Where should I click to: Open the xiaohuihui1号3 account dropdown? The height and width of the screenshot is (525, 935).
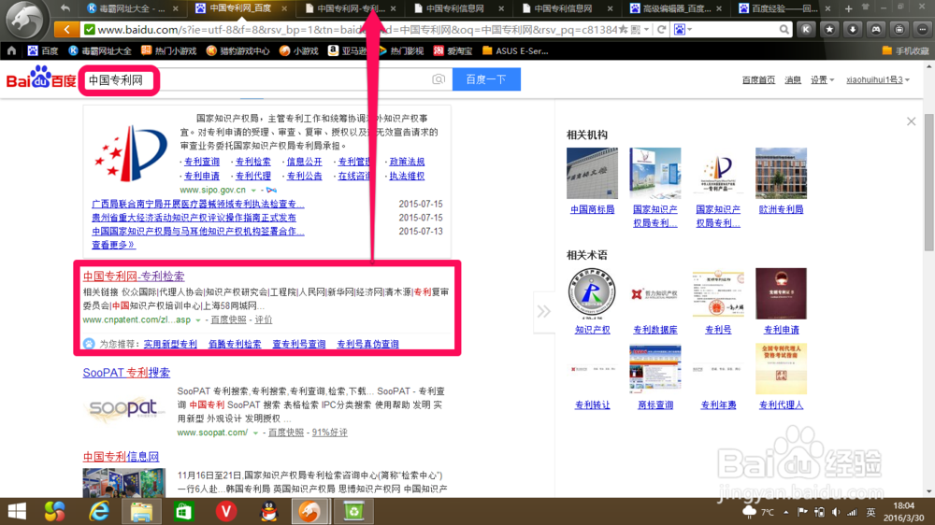(878, 79)
